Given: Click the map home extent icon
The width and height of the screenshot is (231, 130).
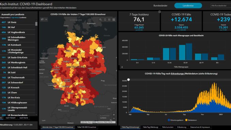Looking at the screenshot, I should pos(42,19).
